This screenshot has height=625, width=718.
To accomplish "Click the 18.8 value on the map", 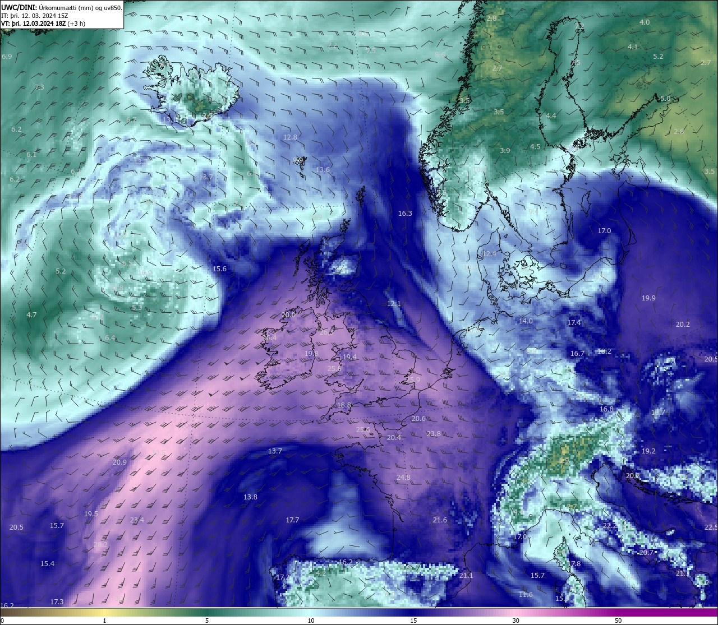I will (x=344, y=405).
